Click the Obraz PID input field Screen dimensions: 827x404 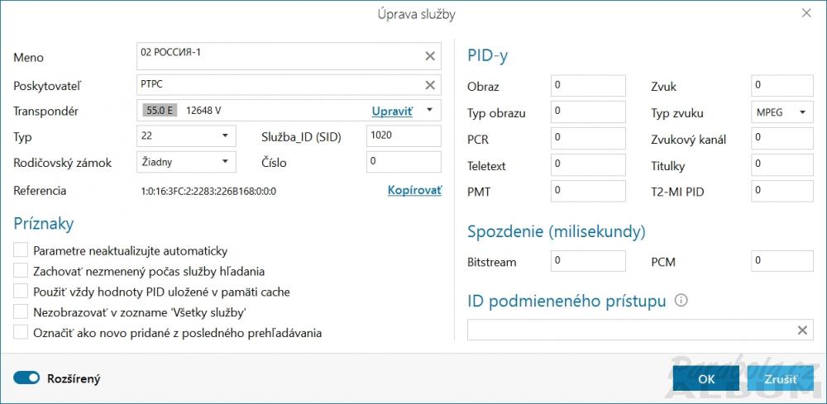tap(587, 85)
